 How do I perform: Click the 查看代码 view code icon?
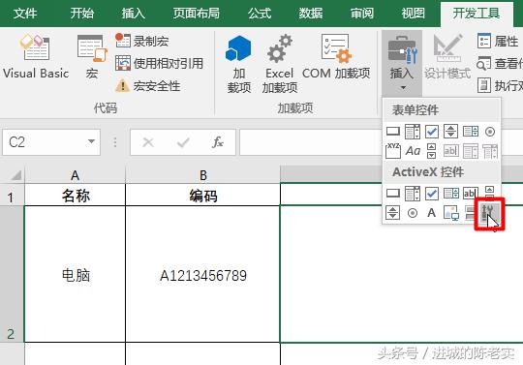(483, 63)
